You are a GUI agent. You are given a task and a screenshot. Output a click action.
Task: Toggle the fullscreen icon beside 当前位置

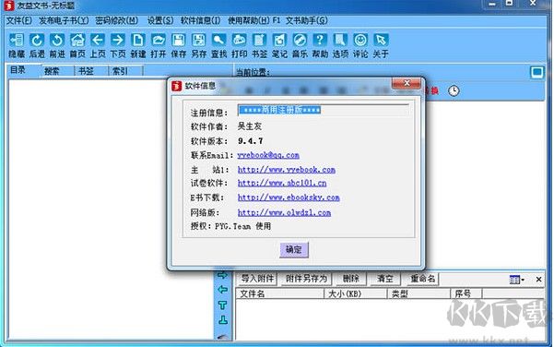click(x=536, y=73)
